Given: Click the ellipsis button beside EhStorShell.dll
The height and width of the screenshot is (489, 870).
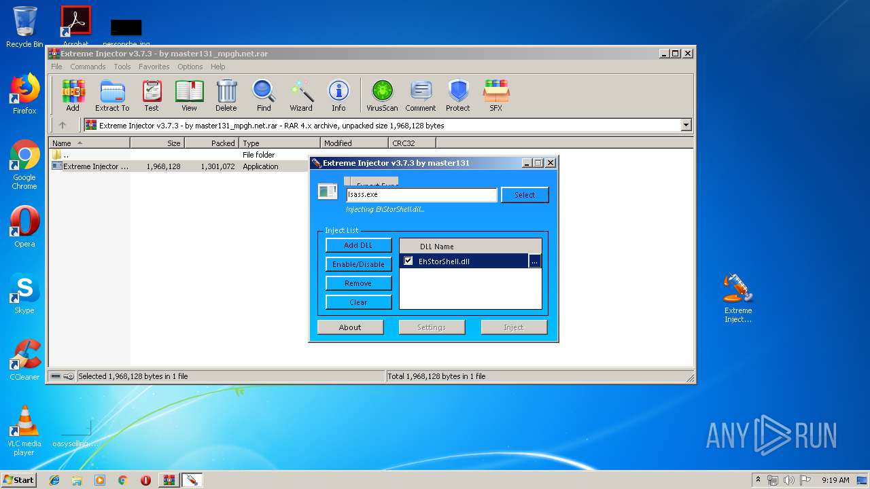Looking at the screenshot, I should click(535, 261).
